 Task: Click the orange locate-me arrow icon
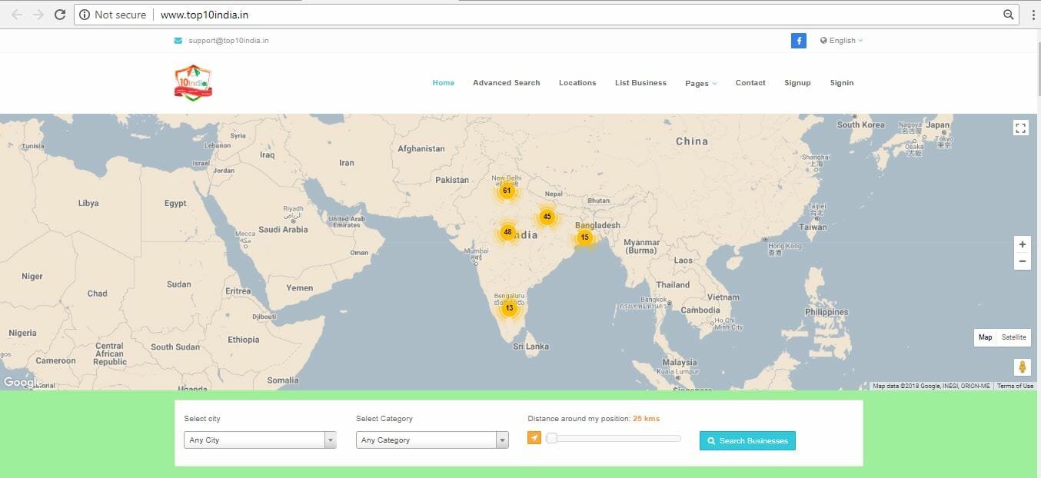534,438
